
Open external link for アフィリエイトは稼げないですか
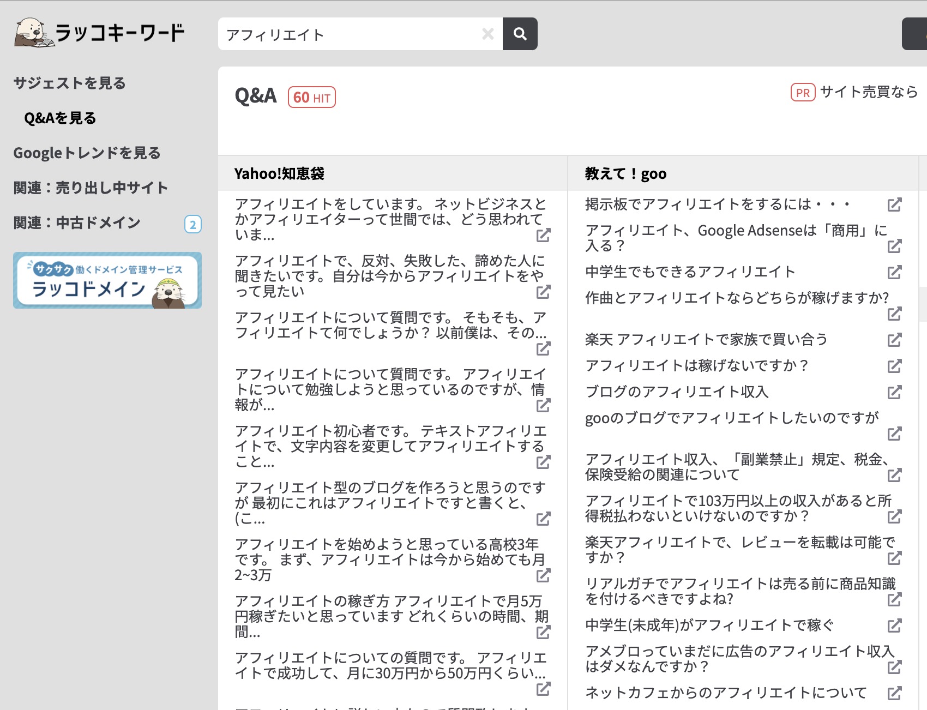[894, 366]
